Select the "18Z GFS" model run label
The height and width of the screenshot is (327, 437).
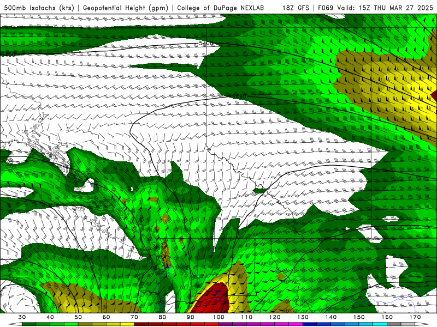296,8
